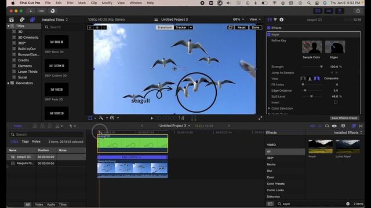
Task: Click the Share export icon
Action: coord(358,11)
